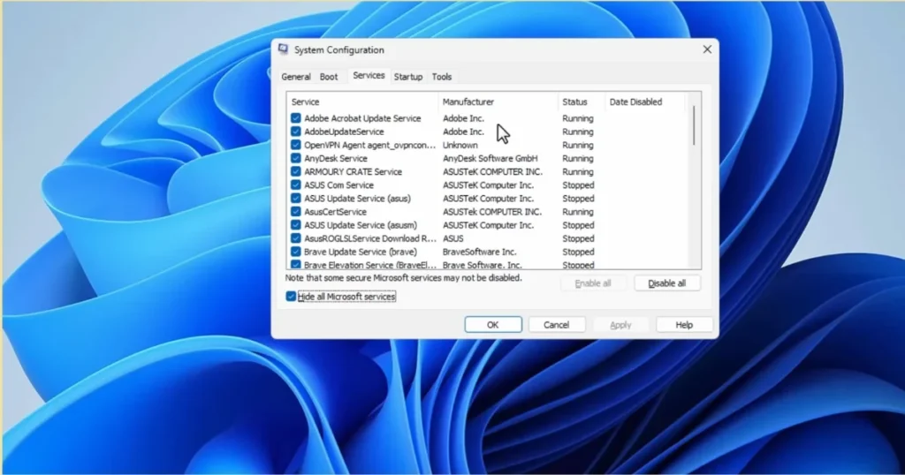Uncheck ASUS Update Service (asus) checkbox
The image size is (905, 475).
tap(295, 199)
